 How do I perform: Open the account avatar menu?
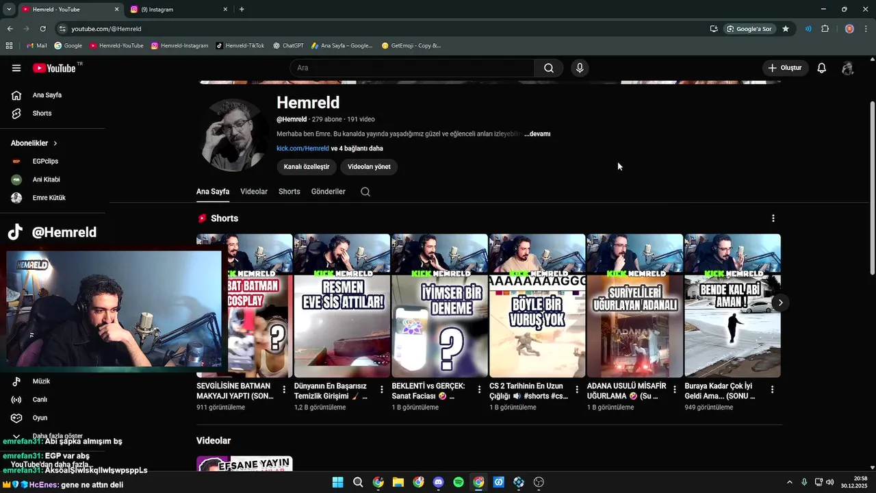[x=848, y=68]
